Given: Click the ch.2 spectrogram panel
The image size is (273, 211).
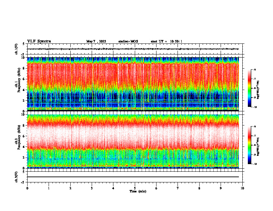Looking at the screenshot, I should pyautogui.click(x=133, y=141).
